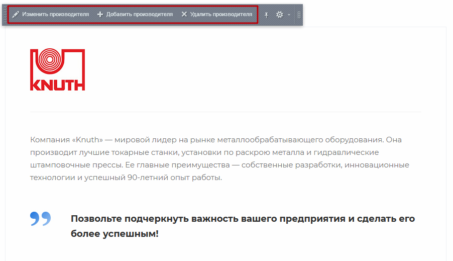Select "Удалить производителя" in the toolbar

(x=221, y=14)
